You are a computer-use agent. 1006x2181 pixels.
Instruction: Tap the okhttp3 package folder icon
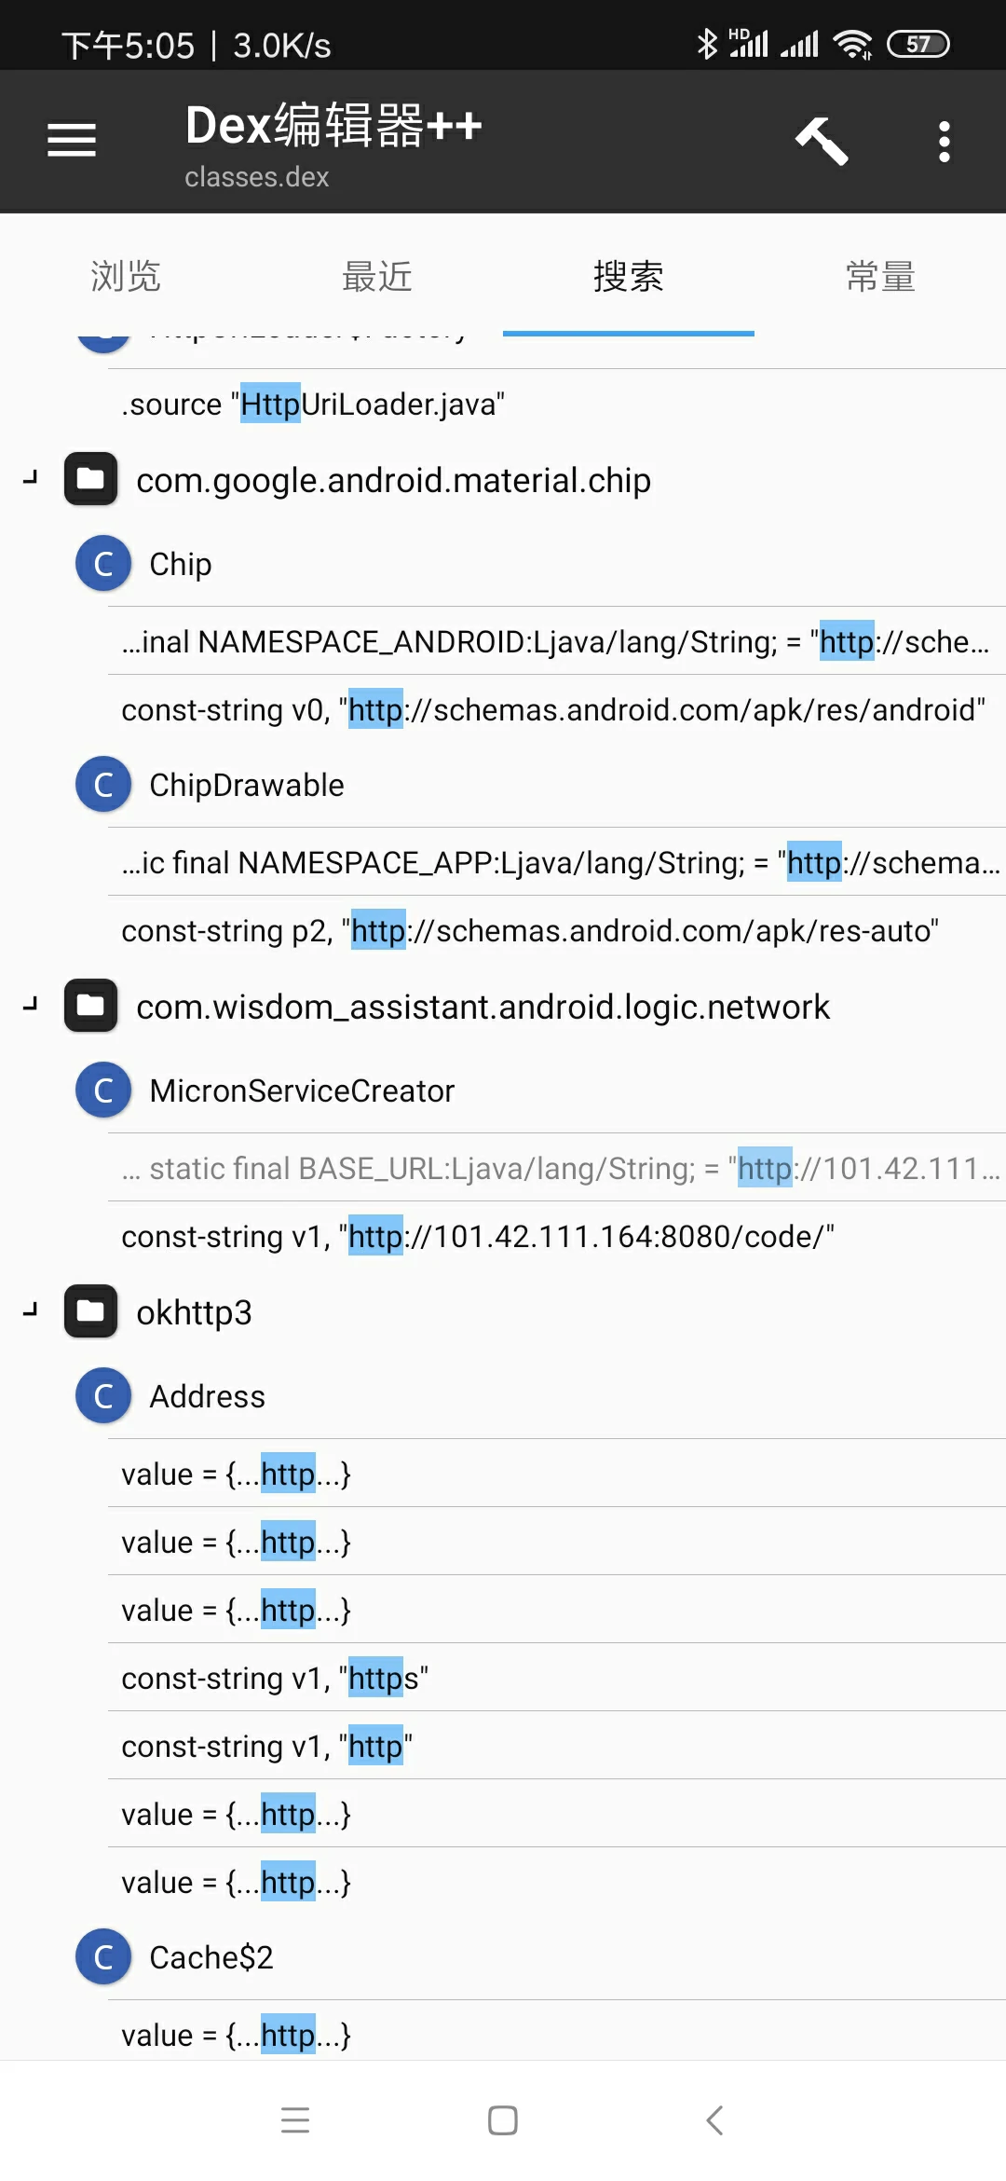[x=90, y=1312]
